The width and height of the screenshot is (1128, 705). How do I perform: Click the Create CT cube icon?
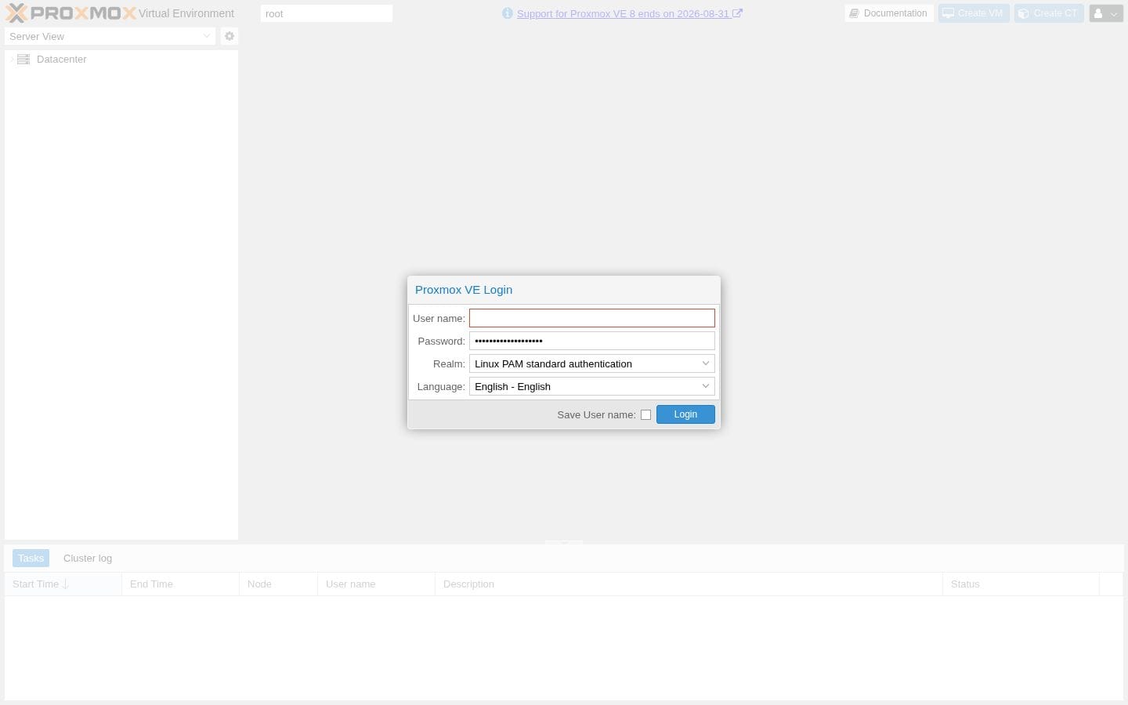(x=1024, y=13)
